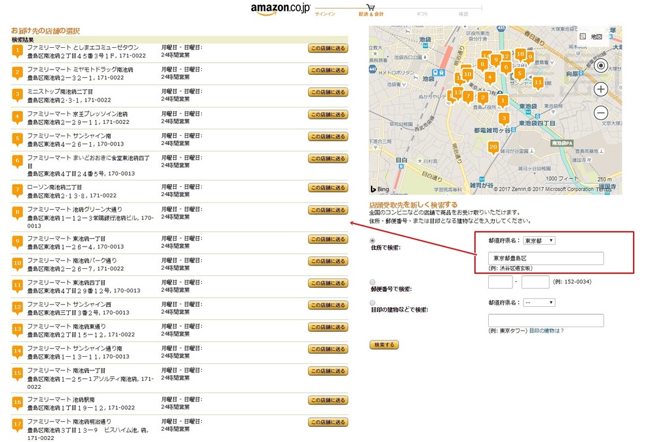Image resolution: width=671 pixels, height=442 pixels.
Task: Send to ファミリーマート 南池袋パーク通り store
Action: click(328, 261)
